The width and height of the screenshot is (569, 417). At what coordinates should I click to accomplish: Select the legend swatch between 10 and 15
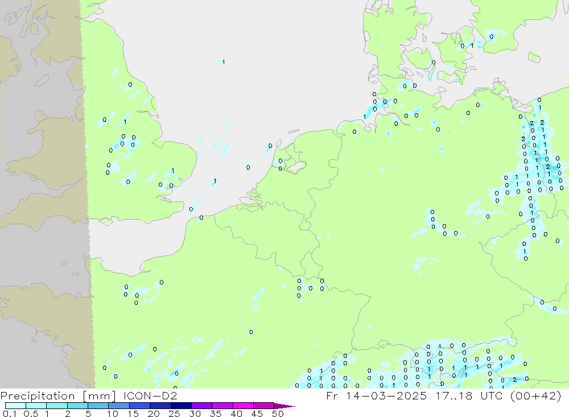[x=119, y=406]
